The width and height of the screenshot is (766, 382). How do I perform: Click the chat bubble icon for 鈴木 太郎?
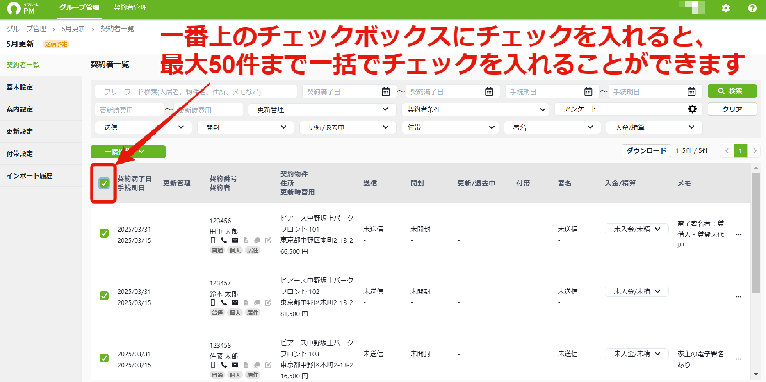click(257, 302)
